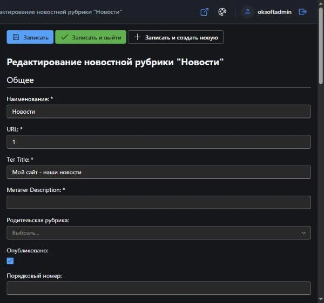Click the breadcrumb title in top bar

point(61,12)
